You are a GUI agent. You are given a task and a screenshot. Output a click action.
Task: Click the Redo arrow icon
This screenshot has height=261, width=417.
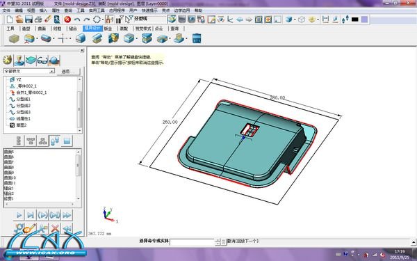click(87, 19)
